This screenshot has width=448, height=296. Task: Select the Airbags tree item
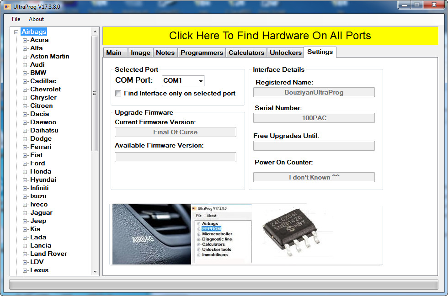click(34, 32)
